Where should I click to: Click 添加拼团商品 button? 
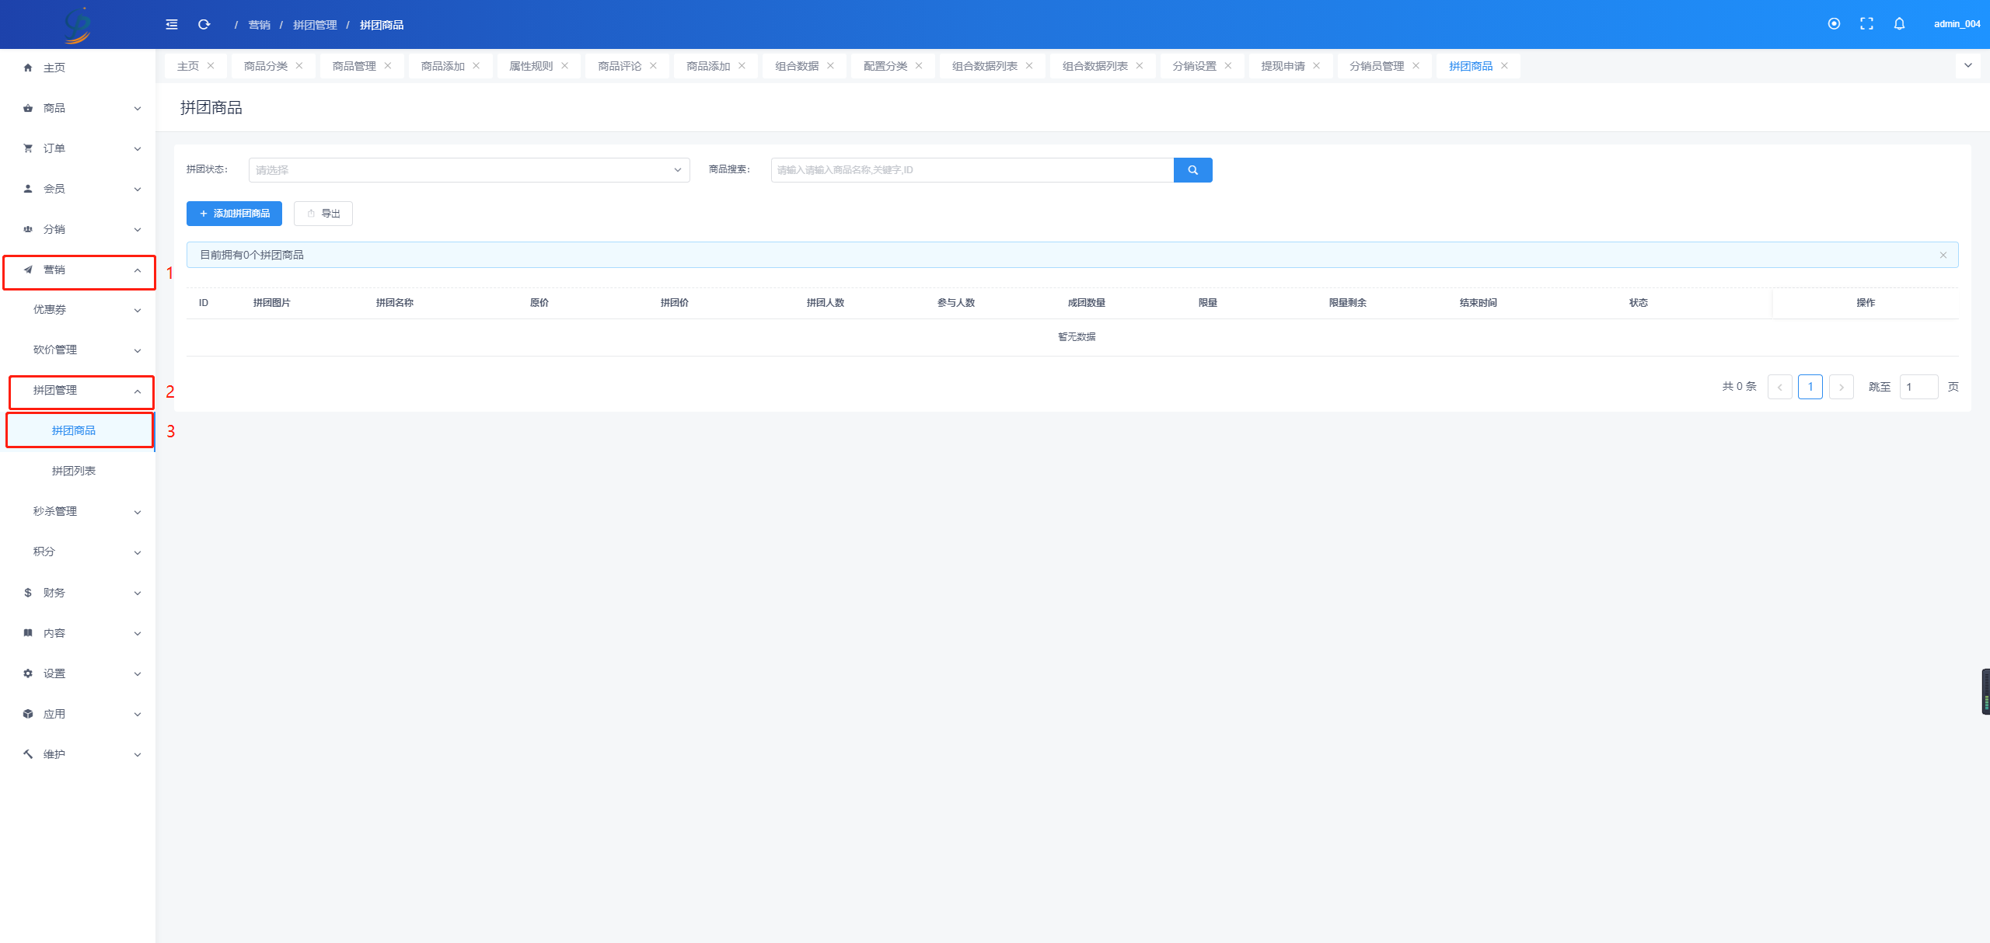pyautogui.click(x=234, y=214)
